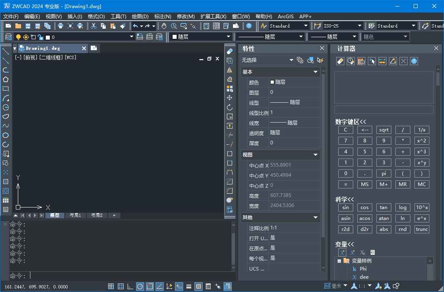
Task: Toggle object snap in the status bar
Action: click(149, 286)
